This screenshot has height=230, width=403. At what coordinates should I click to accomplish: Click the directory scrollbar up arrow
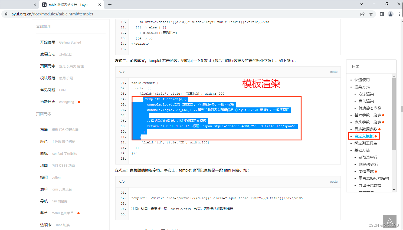pyautogui.click(x=394, y=76)
